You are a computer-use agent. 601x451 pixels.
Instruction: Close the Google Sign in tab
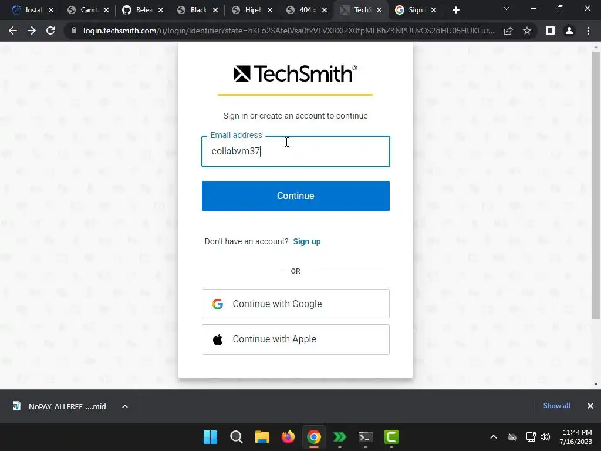[434, 10]
